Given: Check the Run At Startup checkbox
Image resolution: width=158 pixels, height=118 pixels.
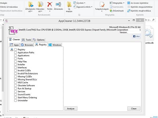Looking at the screenshot, I should pyautogui.click(x=16, y=89).
